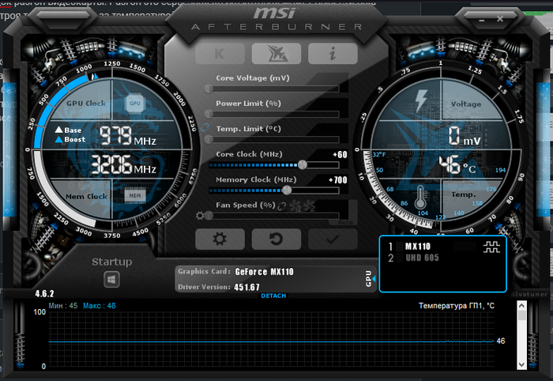The height and width of the screenshot is (381, 553).
Task: Open monitoring graph icon beside MX110
Action: pos(491,247)
